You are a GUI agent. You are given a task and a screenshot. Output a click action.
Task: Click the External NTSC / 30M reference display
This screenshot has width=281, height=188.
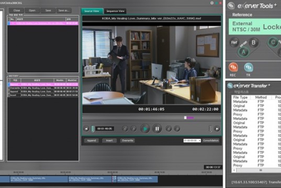click(255, 27)
